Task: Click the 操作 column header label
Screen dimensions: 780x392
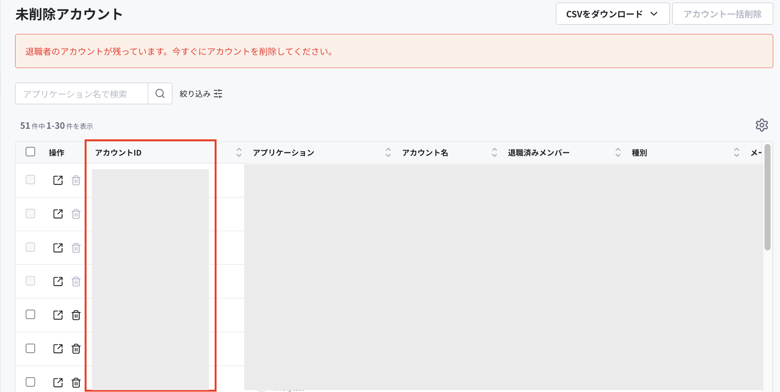Action: [57, 153]
